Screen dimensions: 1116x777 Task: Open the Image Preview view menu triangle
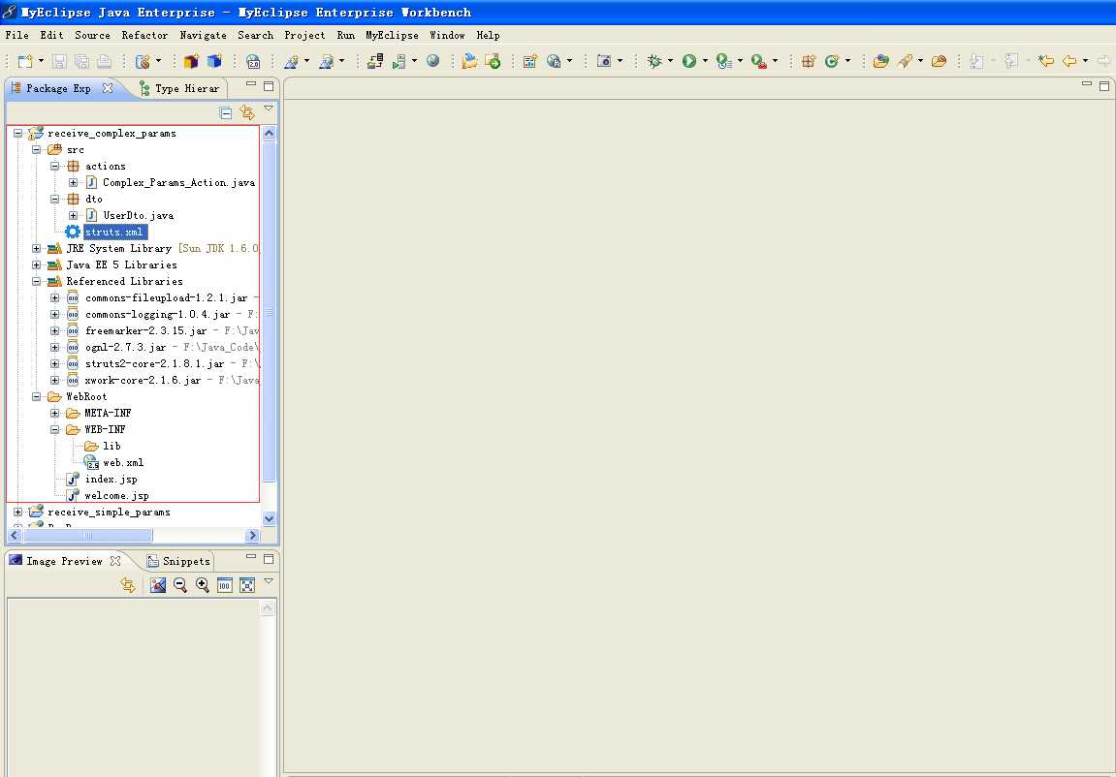[269, 581]
